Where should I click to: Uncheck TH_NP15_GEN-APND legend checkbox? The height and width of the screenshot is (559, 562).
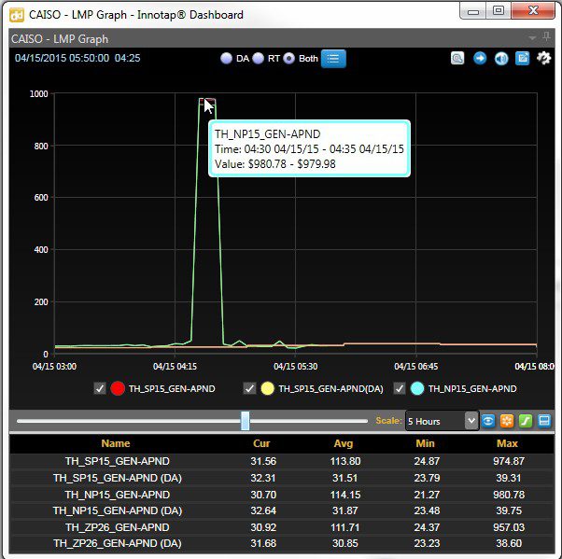point(400,388)
